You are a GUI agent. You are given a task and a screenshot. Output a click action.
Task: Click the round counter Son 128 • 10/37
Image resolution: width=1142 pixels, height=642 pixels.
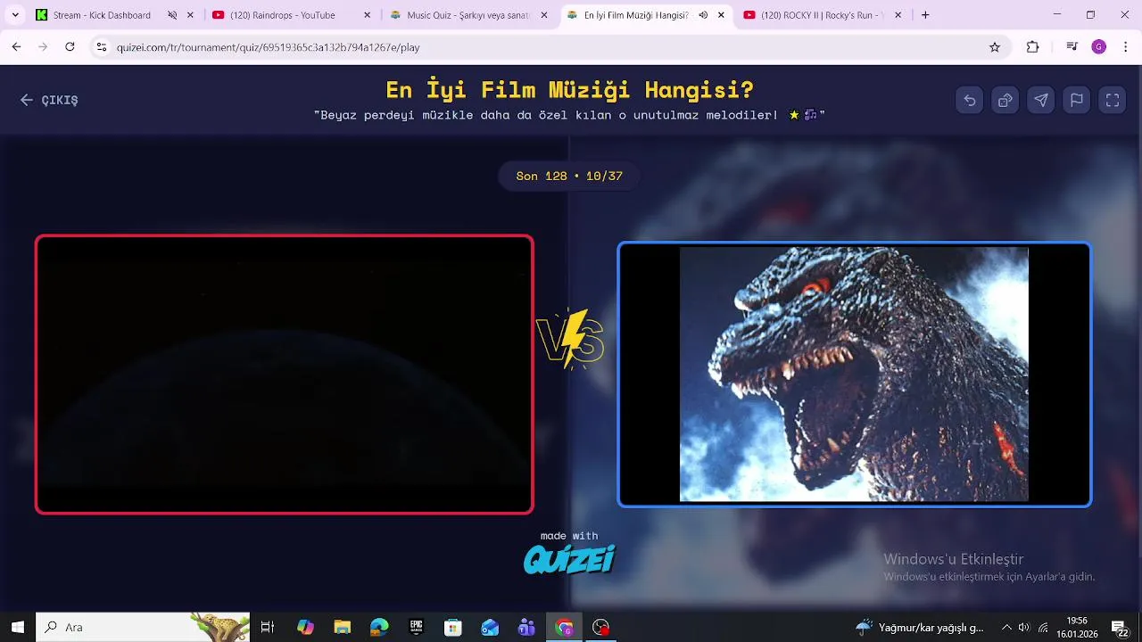569,176
